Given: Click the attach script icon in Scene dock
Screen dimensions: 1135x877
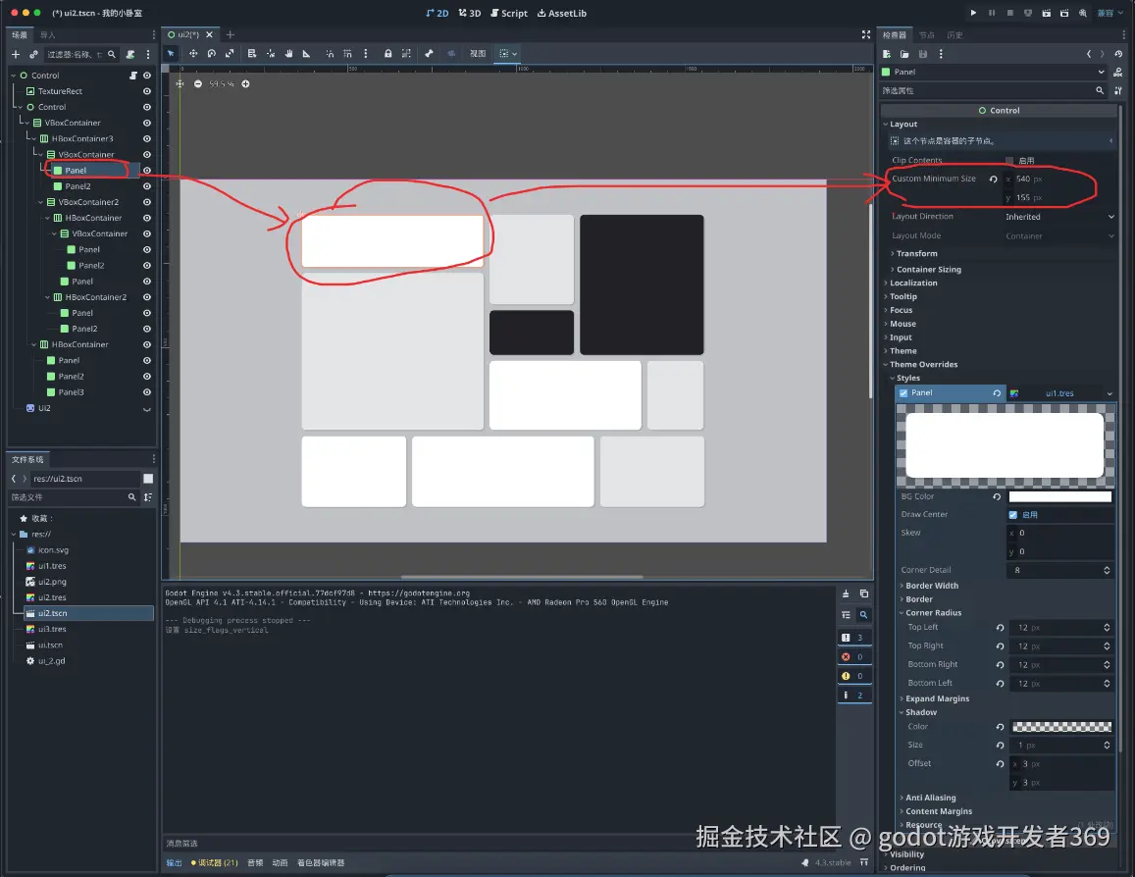Looking at the screenshot, I should (130, 54).
